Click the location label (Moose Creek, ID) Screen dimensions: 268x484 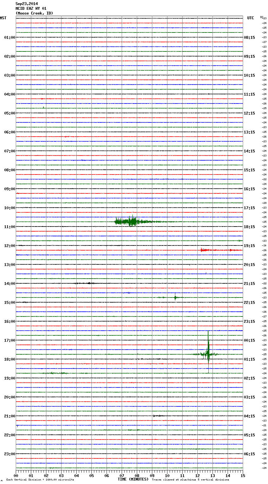click(34, 13)
